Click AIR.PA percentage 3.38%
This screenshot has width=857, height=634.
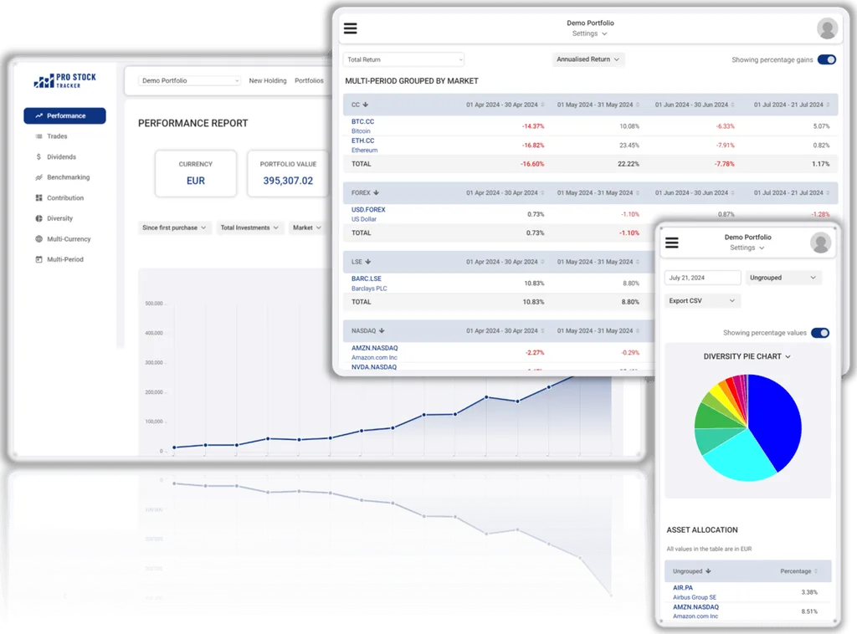(809, 592)
